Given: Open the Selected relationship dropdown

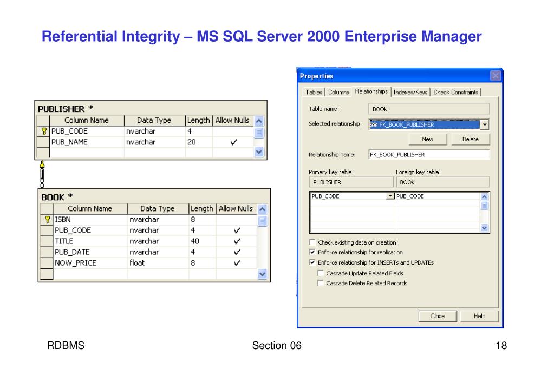Looking at the screenshot, I should 485,124.
